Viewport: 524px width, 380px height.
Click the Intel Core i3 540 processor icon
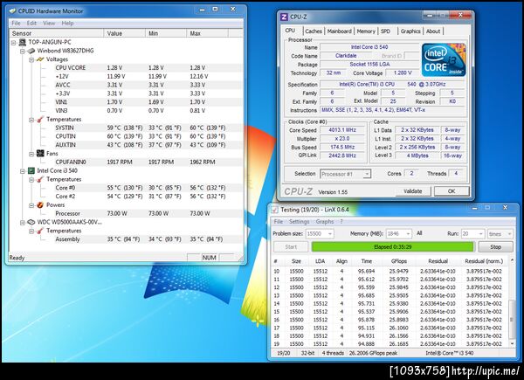pyautogui.click(x=31, y=171)
